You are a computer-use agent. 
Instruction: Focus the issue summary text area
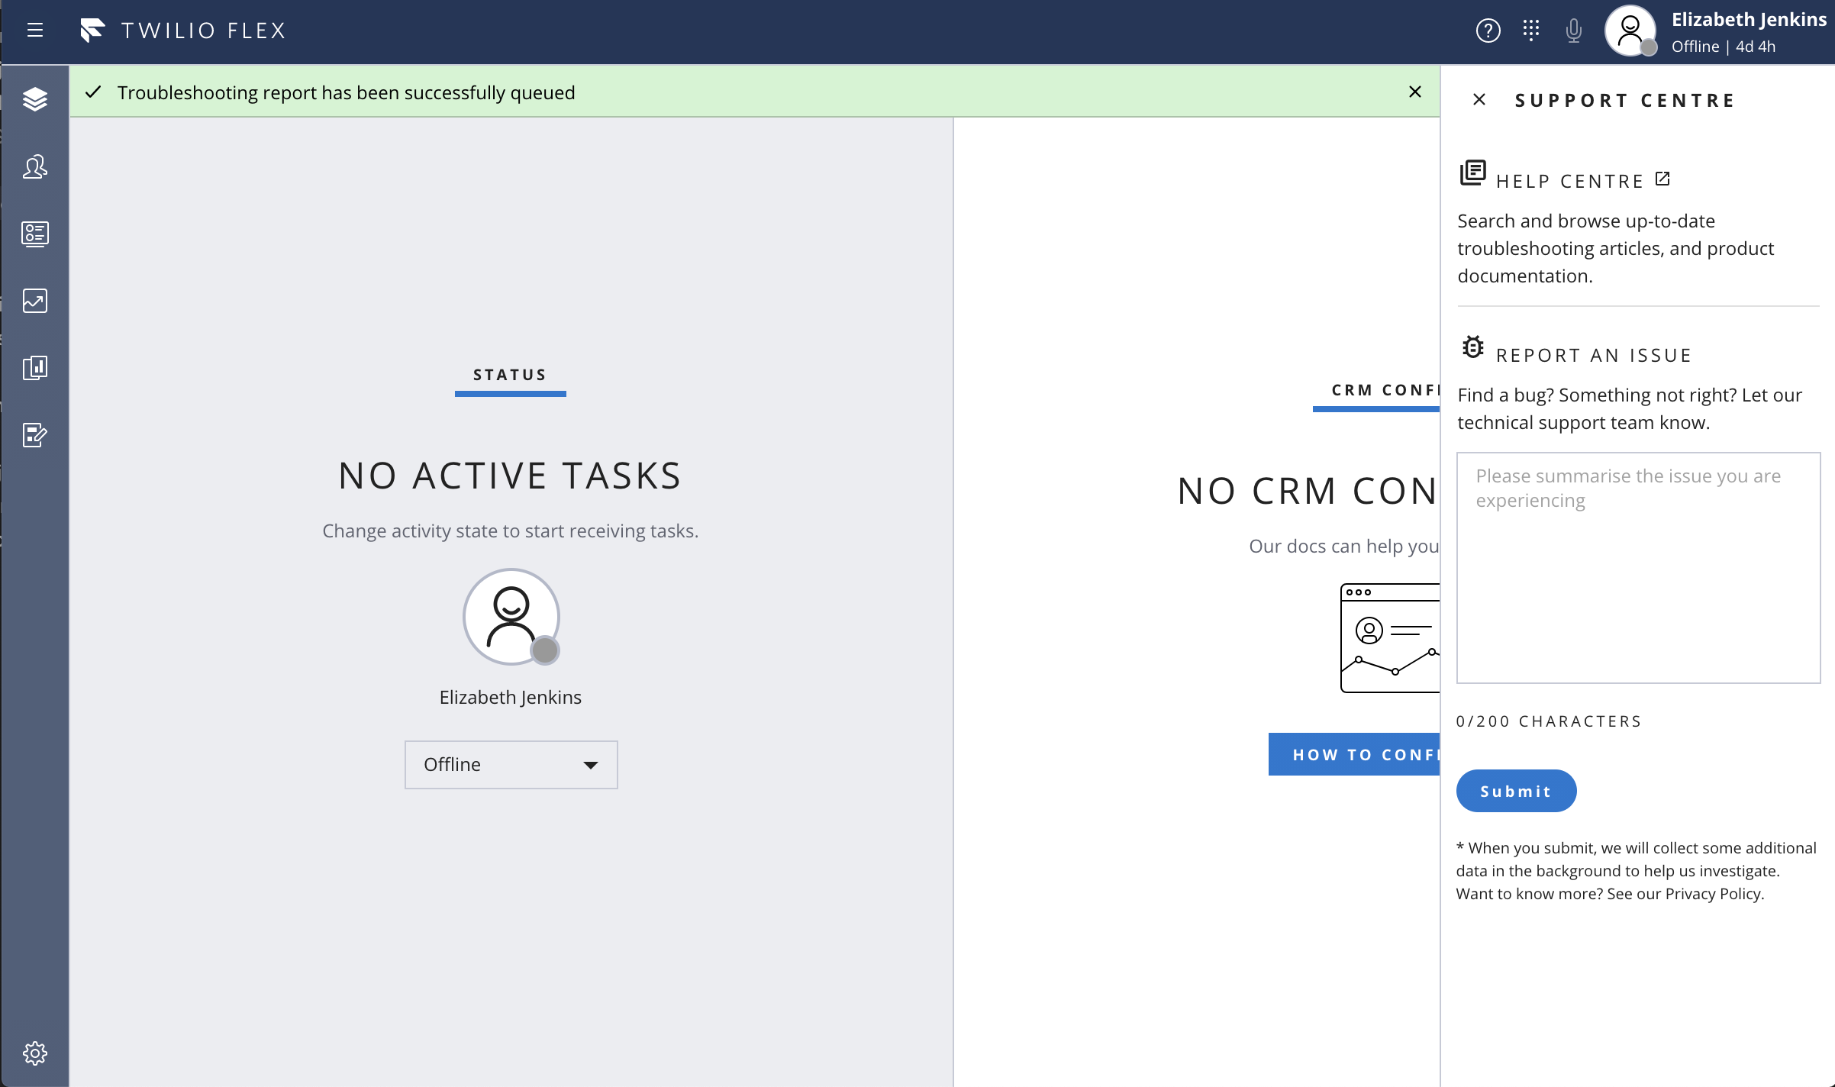1638,568
